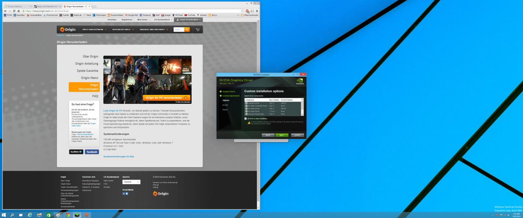
Task: Select 'Spiele-Garantie' in the sidebar
Action: [x=87, y=70]
